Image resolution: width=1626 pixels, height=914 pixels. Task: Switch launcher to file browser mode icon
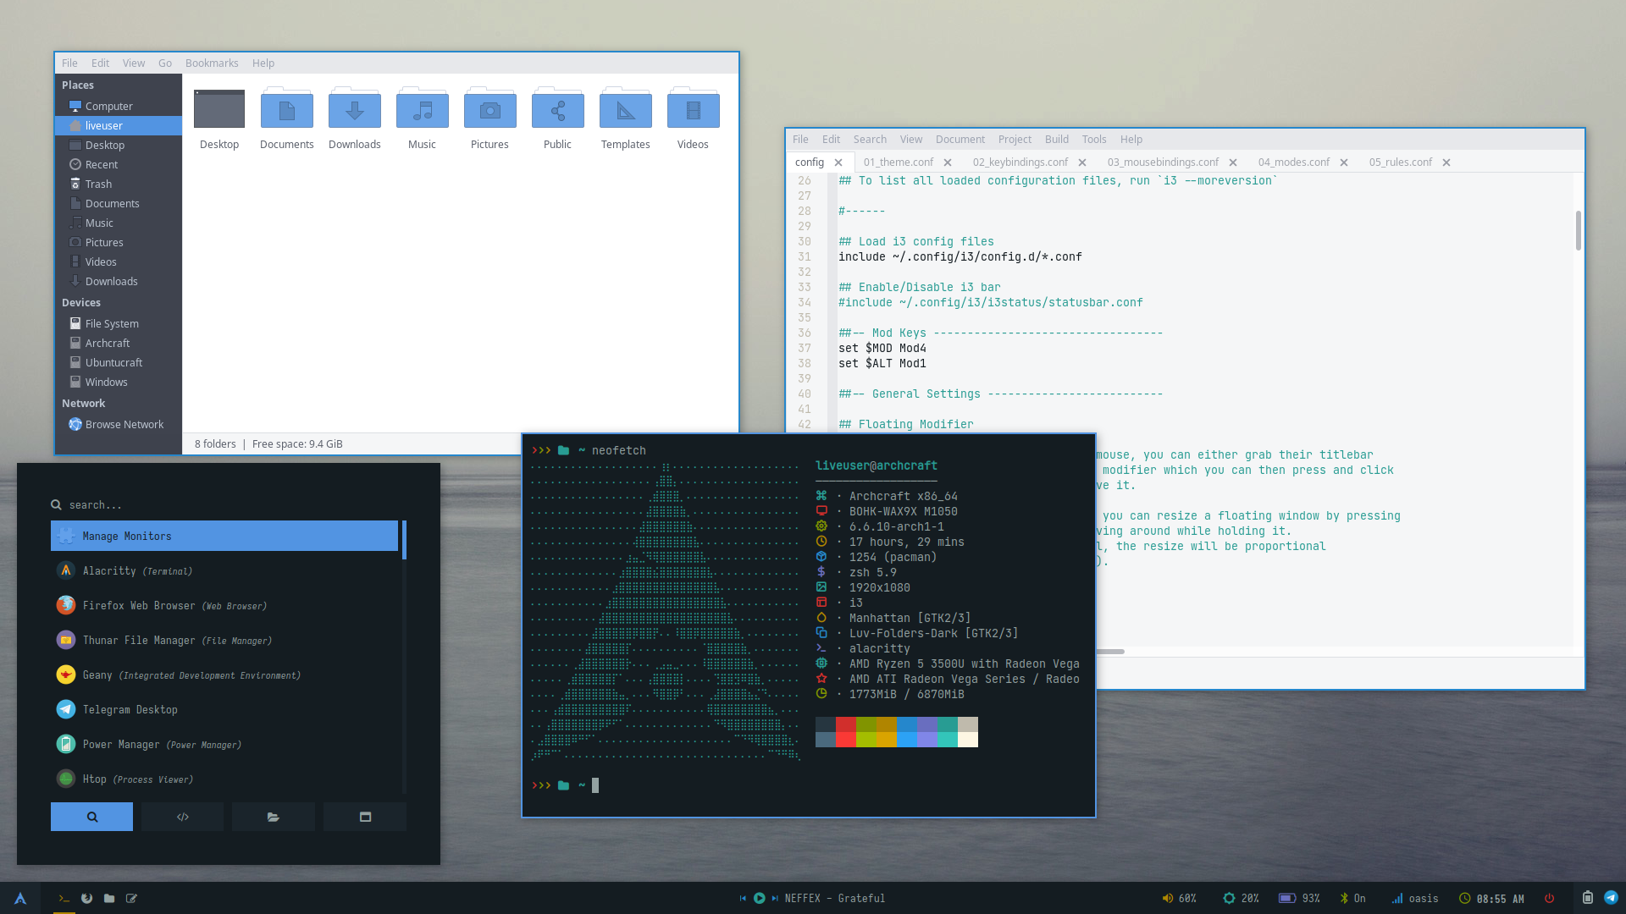coord(273,817)
